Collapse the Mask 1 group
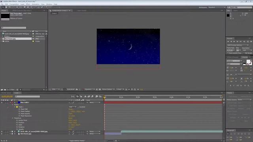Screen dimensions: 253x142 15,107
